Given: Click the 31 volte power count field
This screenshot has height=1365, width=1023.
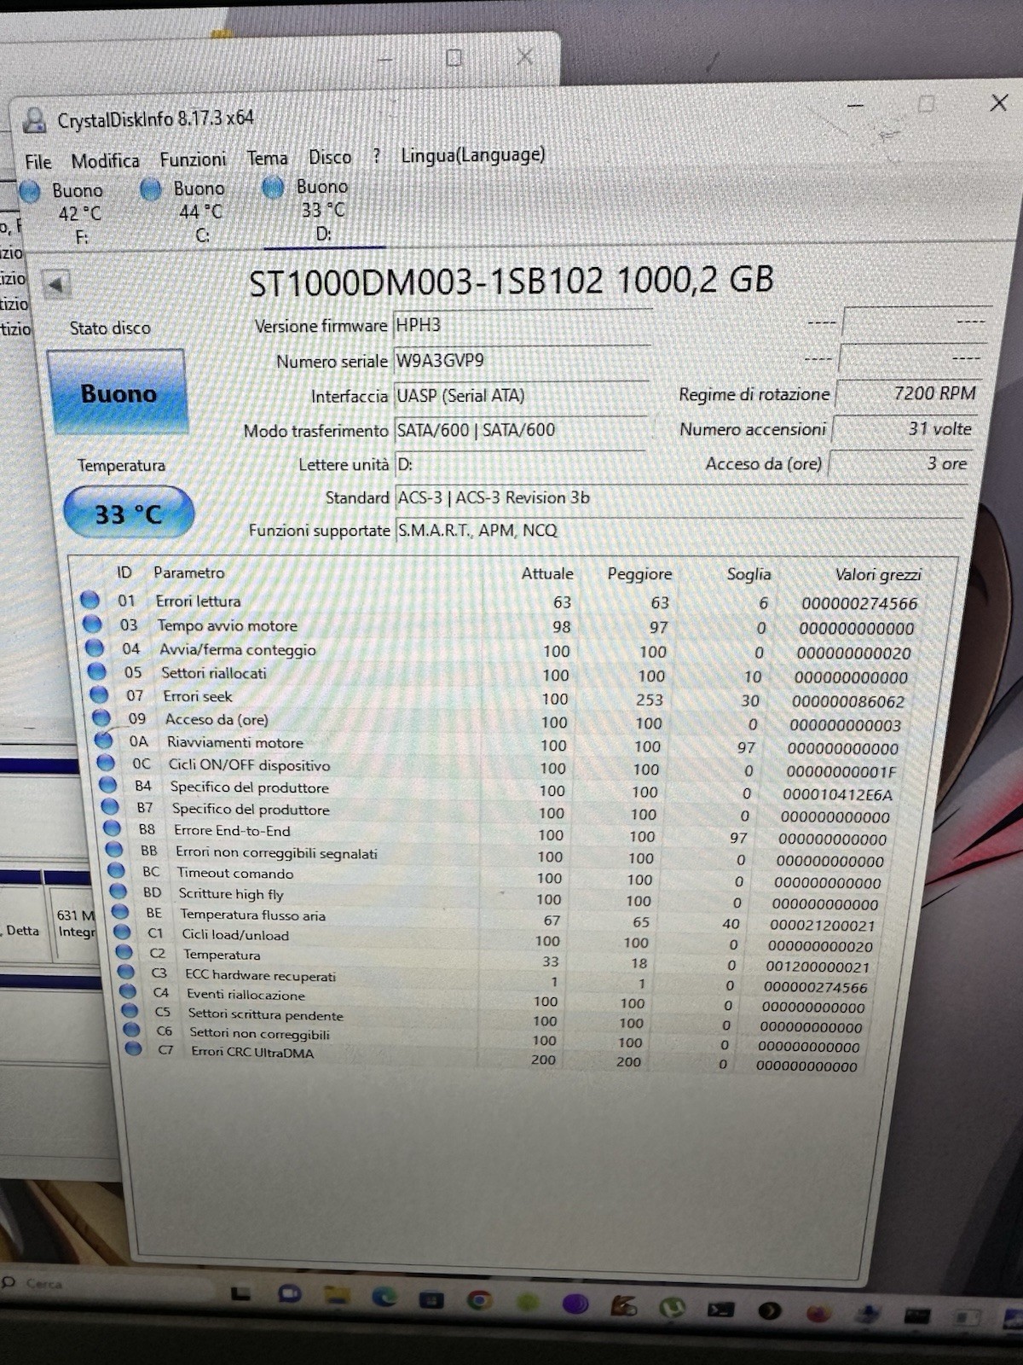Looking at the screenshot, I should point(904,428).
